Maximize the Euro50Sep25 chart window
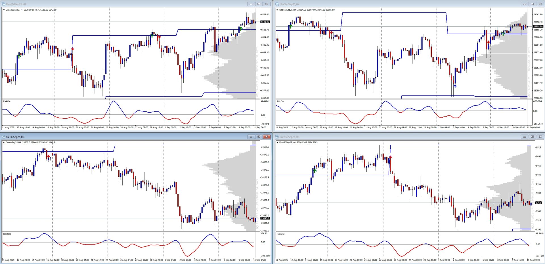Image resolution: width=545 pixels, height=264 pixels. tap(532, 137)
